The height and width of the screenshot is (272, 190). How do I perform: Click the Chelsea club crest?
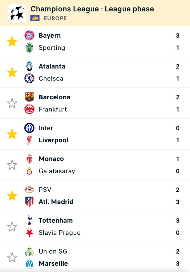click(x=29, y=79)
